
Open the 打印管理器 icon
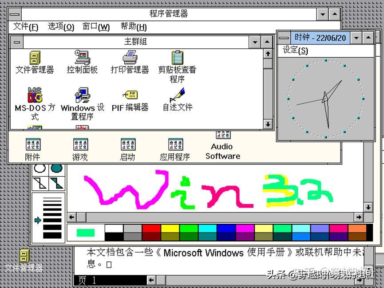point(130,58)
